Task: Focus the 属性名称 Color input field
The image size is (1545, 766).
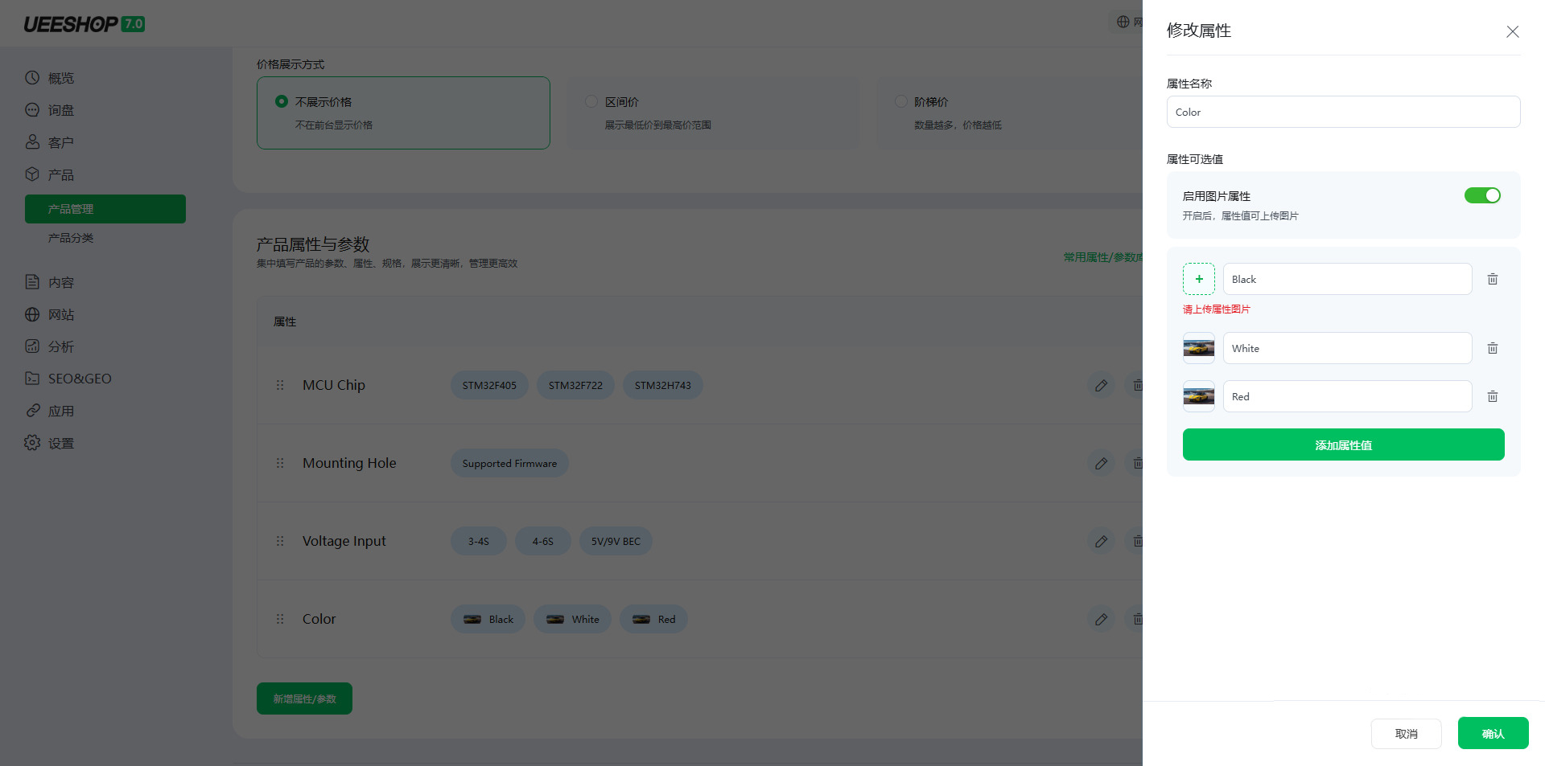Action: pos(1344,112)
